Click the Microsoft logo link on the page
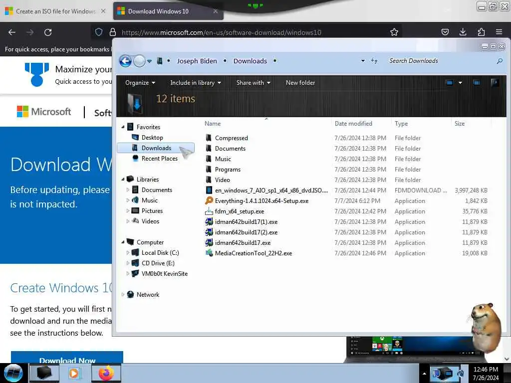Image resolution: width=511 pixels, height=383 pixels. coord(44,112)
